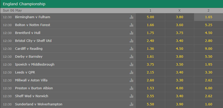Show stats icon for Millwall v Aston Villa
This screenshot has width=223, height=108.
click(131, 80)
